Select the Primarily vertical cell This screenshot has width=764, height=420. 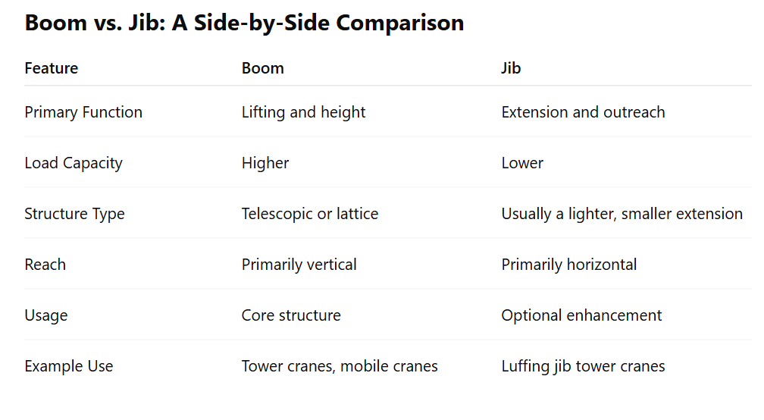point(299,265)
